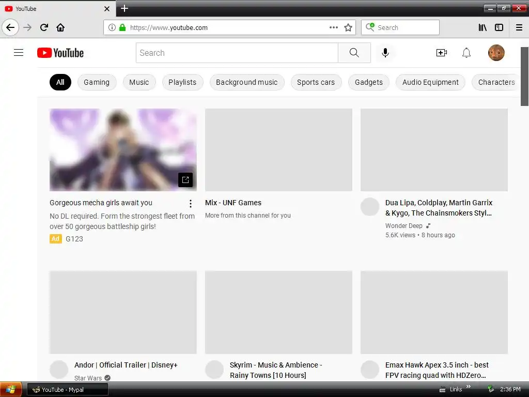This screenshot has width=529, height=397.
Task: Click the ad external link icon
Action: click(x=185, y=179)
